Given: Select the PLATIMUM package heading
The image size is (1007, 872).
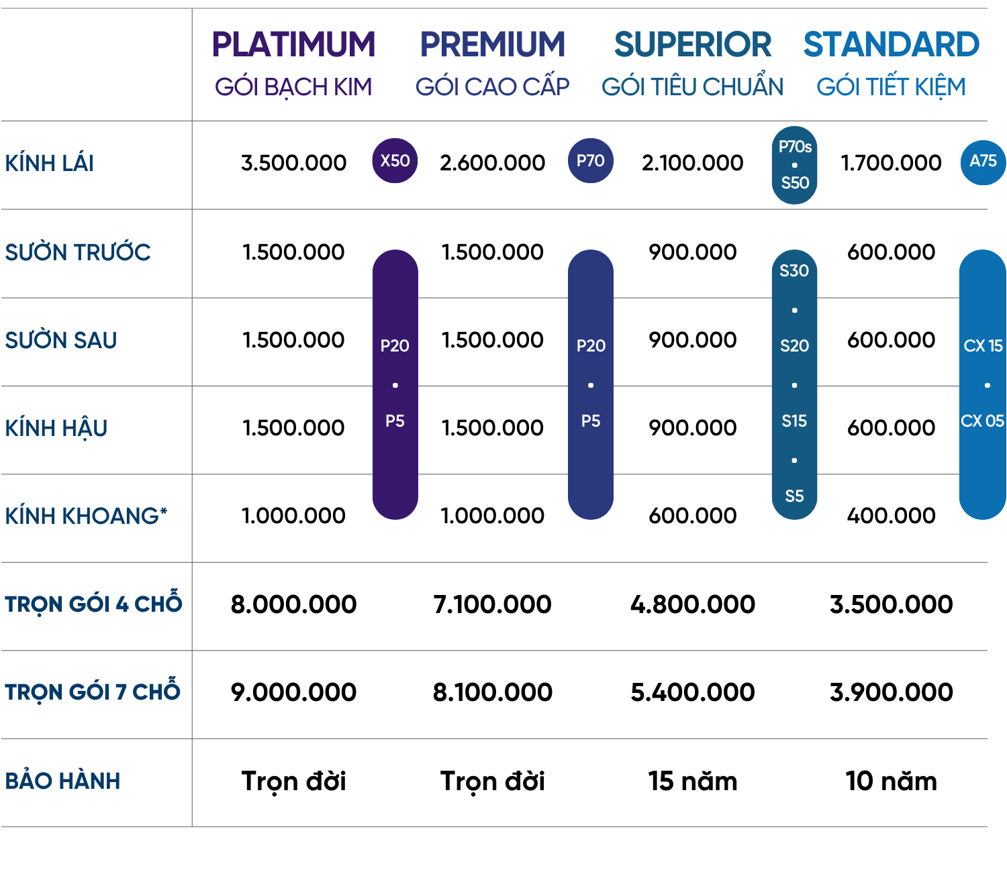Looking at the screenshot, I should 293,45.
